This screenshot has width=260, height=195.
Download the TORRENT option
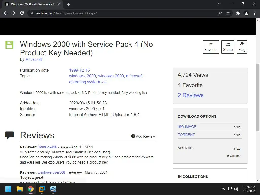pos(186,135)
